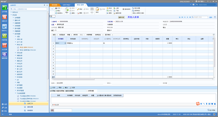This screenshot has width=218, height=117.
Task: Click 格式设置 in the toolbar
Action: click(x=136, y=8)
